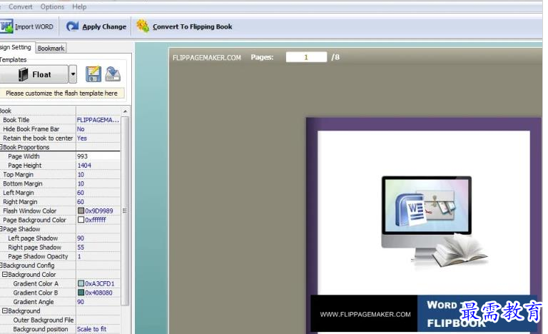548x334 pixels.
Task: Click the computer illustration on book cover
Action: (433, 222)
